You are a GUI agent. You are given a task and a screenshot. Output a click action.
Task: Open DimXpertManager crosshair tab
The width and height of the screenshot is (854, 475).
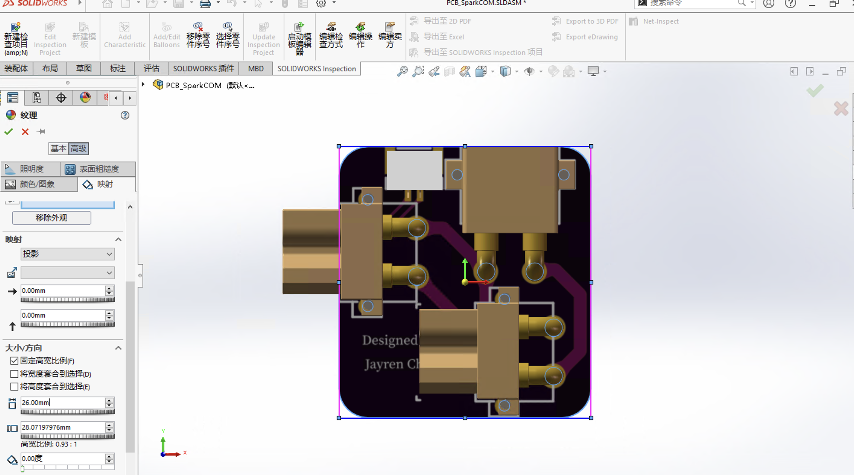coord(61,98)
